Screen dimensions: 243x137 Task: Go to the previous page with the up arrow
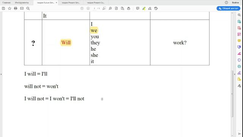(82, 8)
